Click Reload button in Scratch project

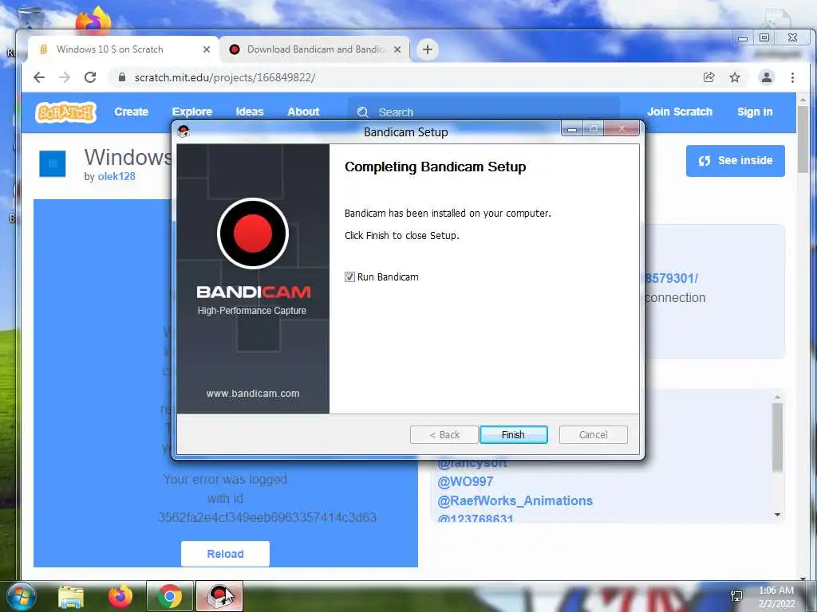tap(225, 554)
